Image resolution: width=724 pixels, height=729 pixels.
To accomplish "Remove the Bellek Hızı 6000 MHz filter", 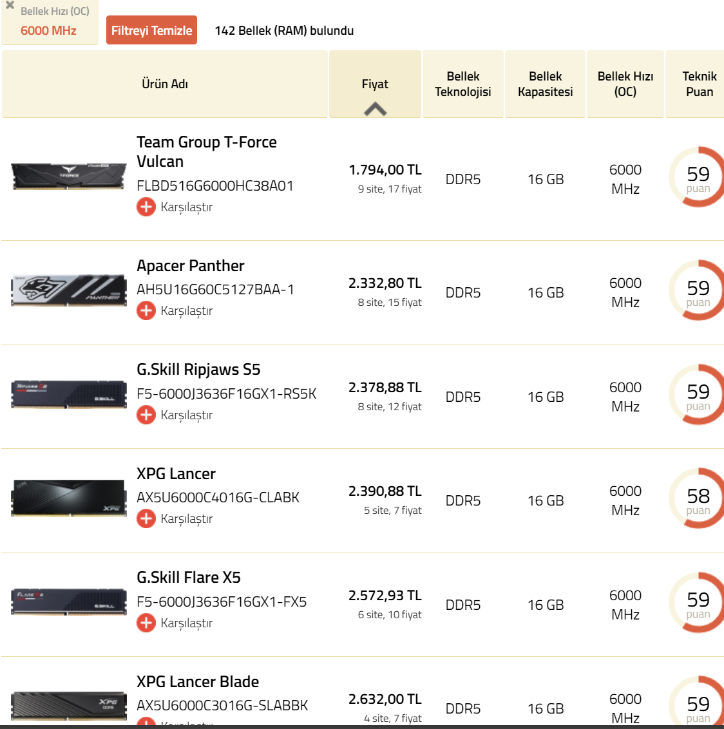I will 10,5.
